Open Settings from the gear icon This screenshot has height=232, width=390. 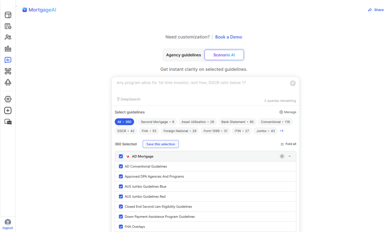(8, 99)
